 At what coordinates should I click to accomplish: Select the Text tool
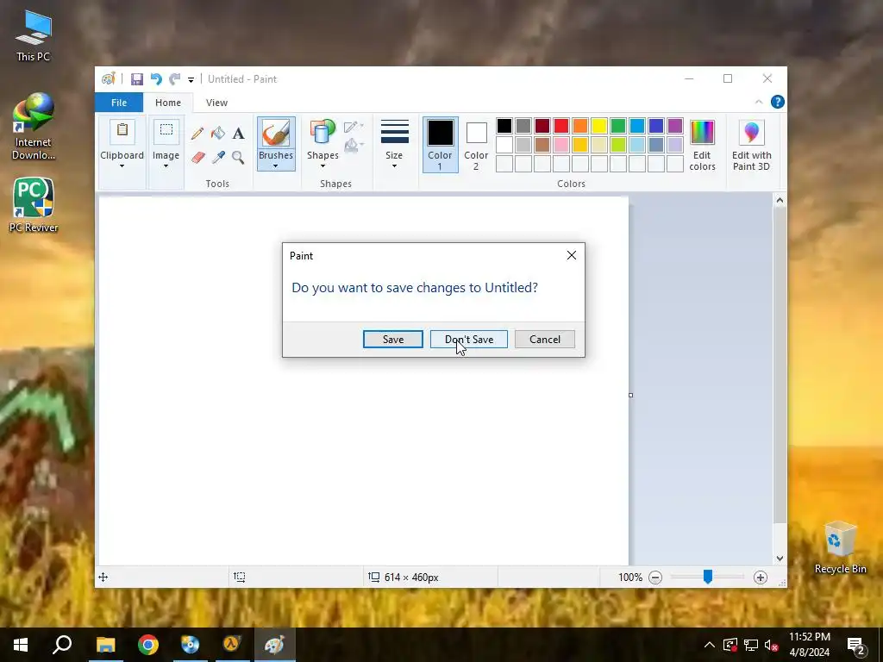point(238,134)
